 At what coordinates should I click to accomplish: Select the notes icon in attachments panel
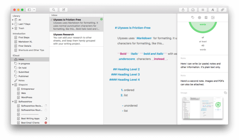coord(206,18)
